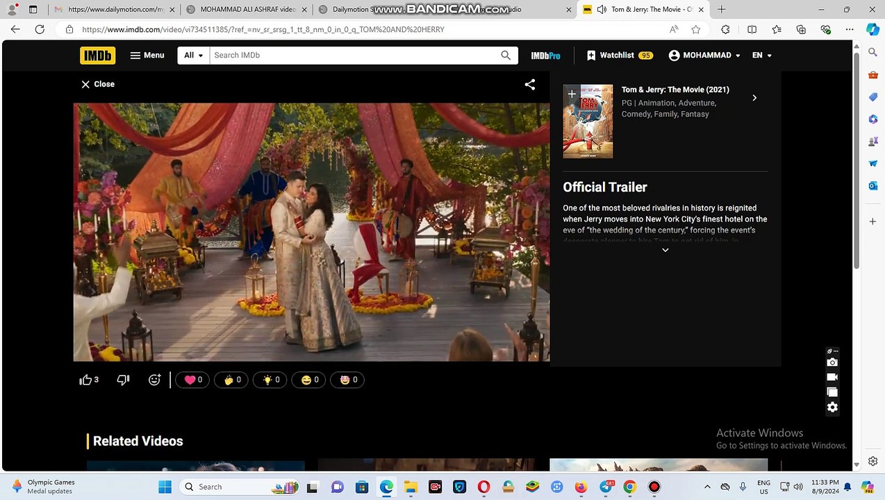
Task: Share the trailer using the share icon
Action: tap(530, 85)
